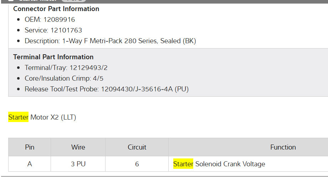Viewport: 328px width, 177px height.
Task: Click the Core/Insulation Crimp 4/5 line
Action: click(64, 79)
